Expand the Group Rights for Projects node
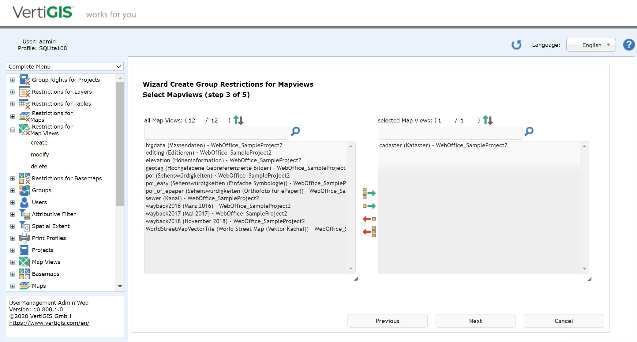The image size is (637, 342). coord(13,80)
